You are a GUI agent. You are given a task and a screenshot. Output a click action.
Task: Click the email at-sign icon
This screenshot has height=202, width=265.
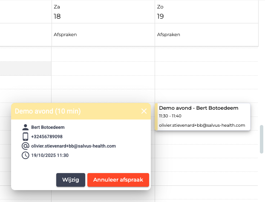click(25, 146)
